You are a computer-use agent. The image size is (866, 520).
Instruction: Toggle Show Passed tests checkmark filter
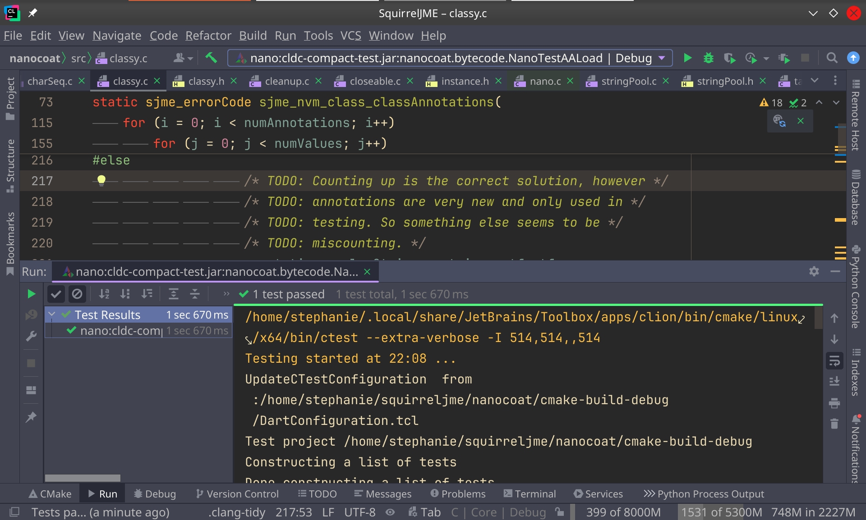[56, 294]
